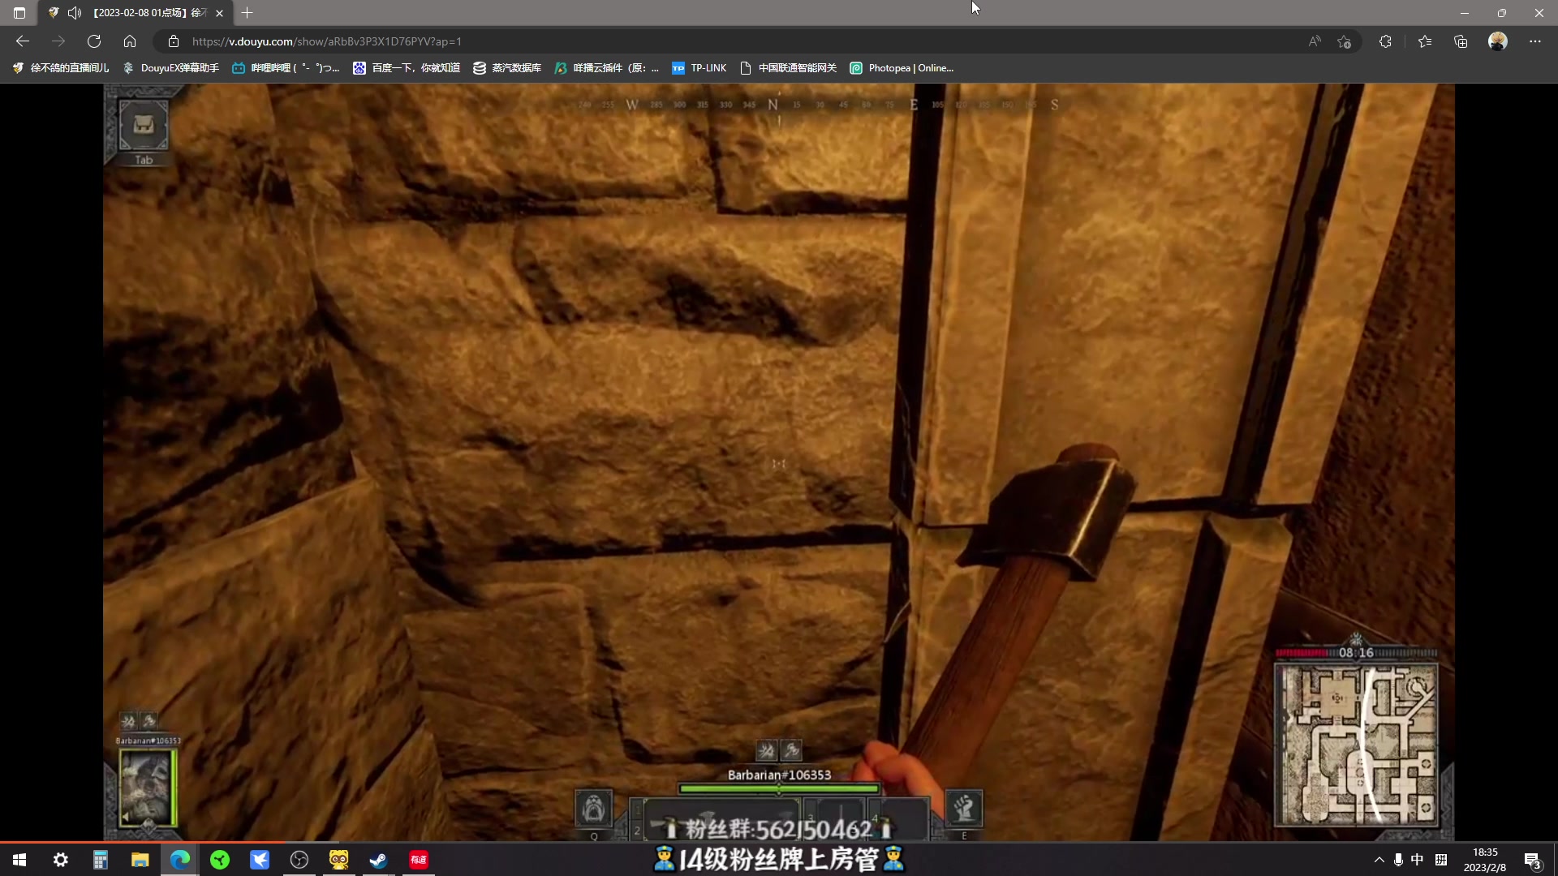The height and width of the screenshot is (876, 1558).
Task: Open Steam from the taskbar
Action: click(x=378, y=860)
